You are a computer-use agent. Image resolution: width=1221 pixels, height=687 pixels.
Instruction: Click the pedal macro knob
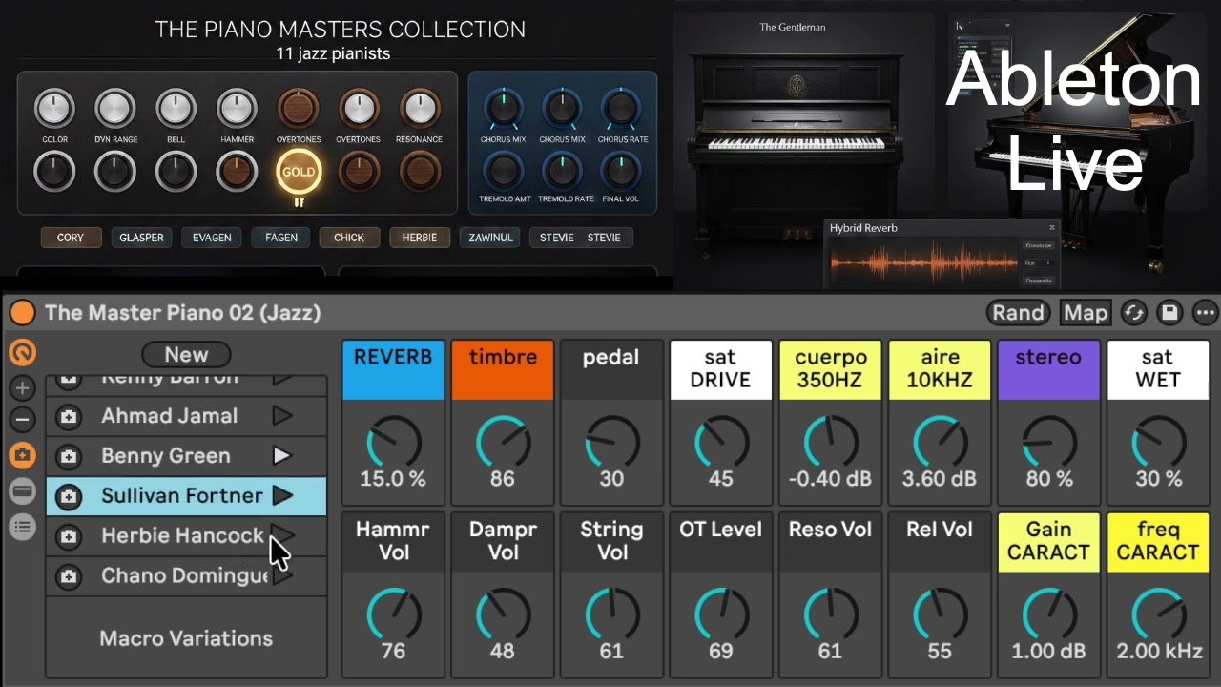tap(611, 443)
